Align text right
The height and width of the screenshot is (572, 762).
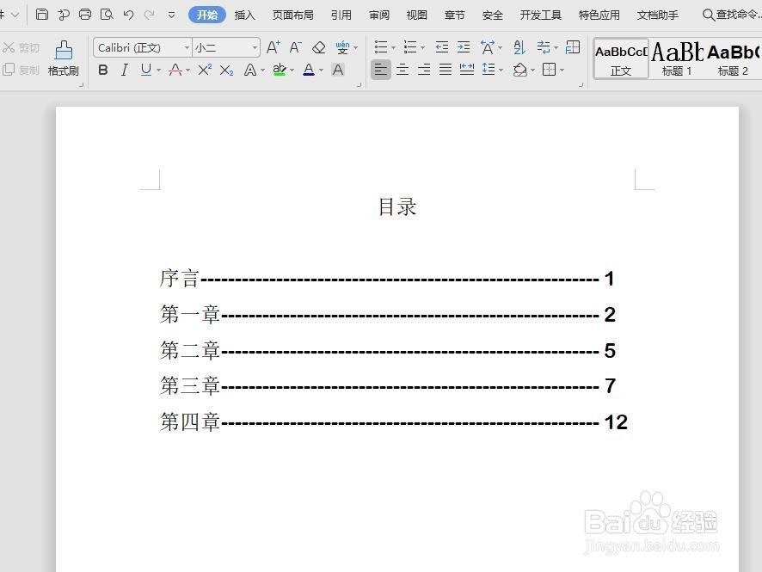pos(424,70)
